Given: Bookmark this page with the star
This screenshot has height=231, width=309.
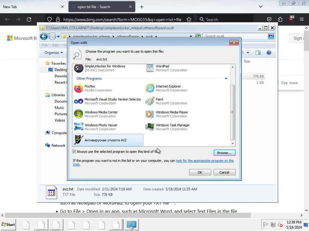Looking at the screenshot, I should click(x=189, y=19).
